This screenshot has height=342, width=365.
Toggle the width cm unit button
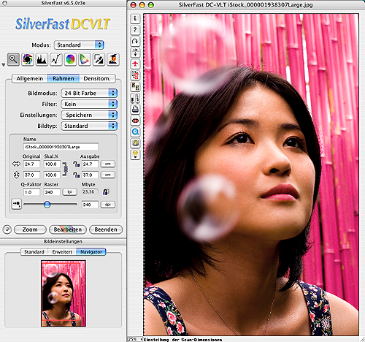[108, 164]
